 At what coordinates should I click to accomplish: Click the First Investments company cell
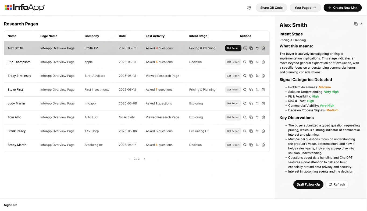click(x=97, y=90)
